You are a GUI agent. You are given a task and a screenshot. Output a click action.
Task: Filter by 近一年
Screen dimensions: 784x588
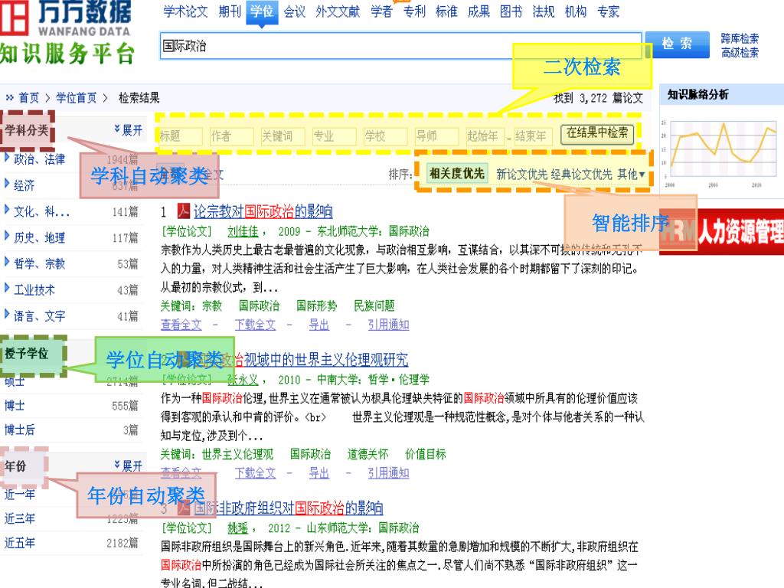click(19, 495)
